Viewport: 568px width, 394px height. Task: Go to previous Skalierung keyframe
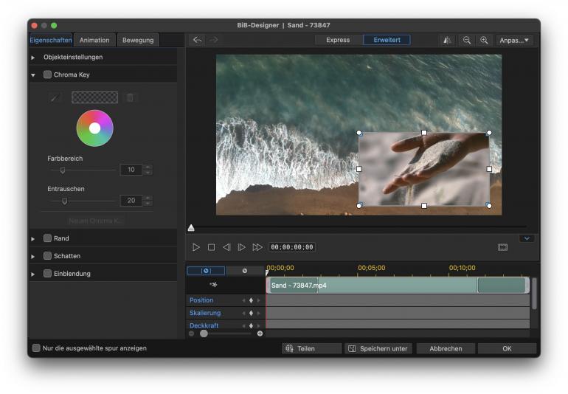(243, 313)
